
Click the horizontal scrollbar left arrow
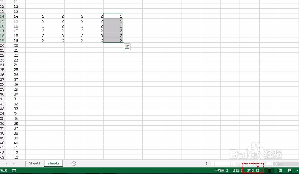[x=213, y=164]
